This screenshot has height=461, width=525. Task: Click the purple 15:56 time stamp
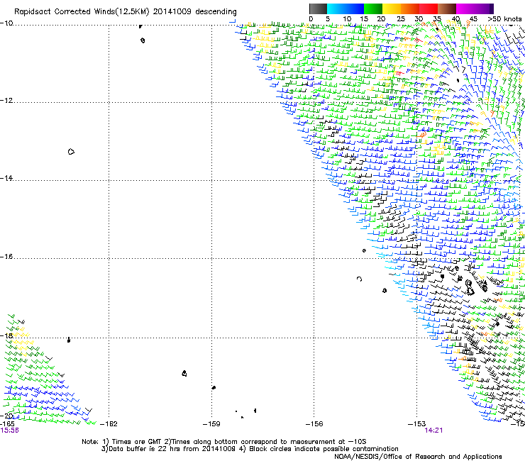[10, 431]
